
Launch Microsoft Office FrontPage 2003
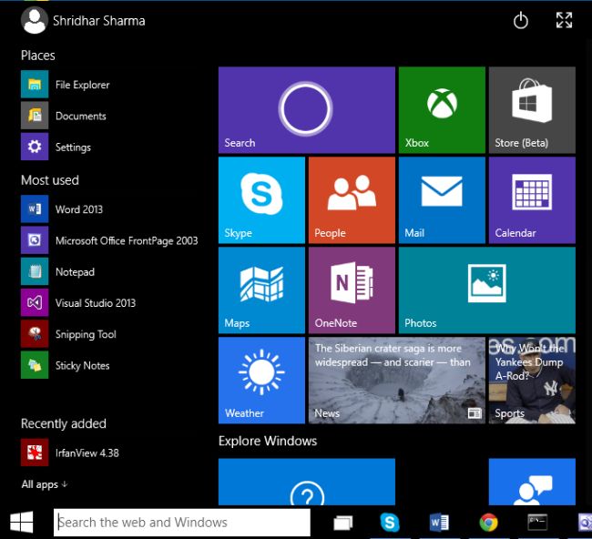109,240
